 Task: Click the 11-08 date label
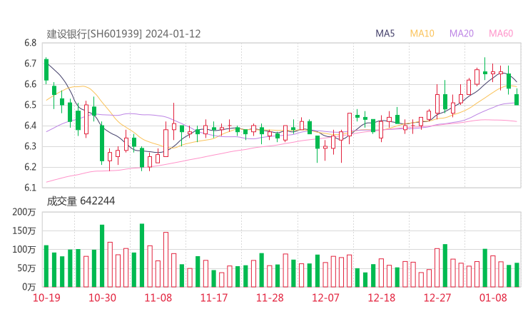pyautogui.click(x=158, y=298)
